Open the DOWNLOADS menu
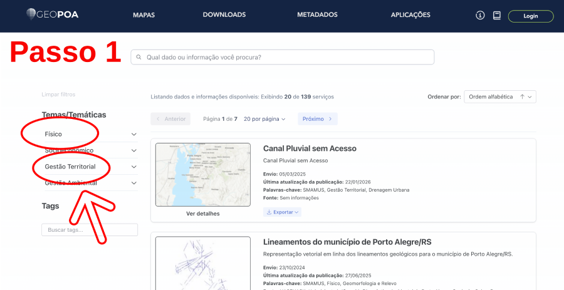564x290 pixels. pyautogui.click(x=224, y=15)
